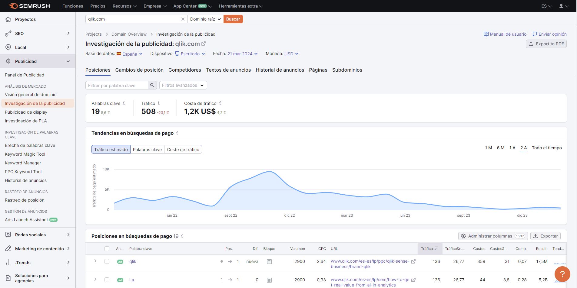Select the 1 M time range
577x288 pixels.
(489, 148)
